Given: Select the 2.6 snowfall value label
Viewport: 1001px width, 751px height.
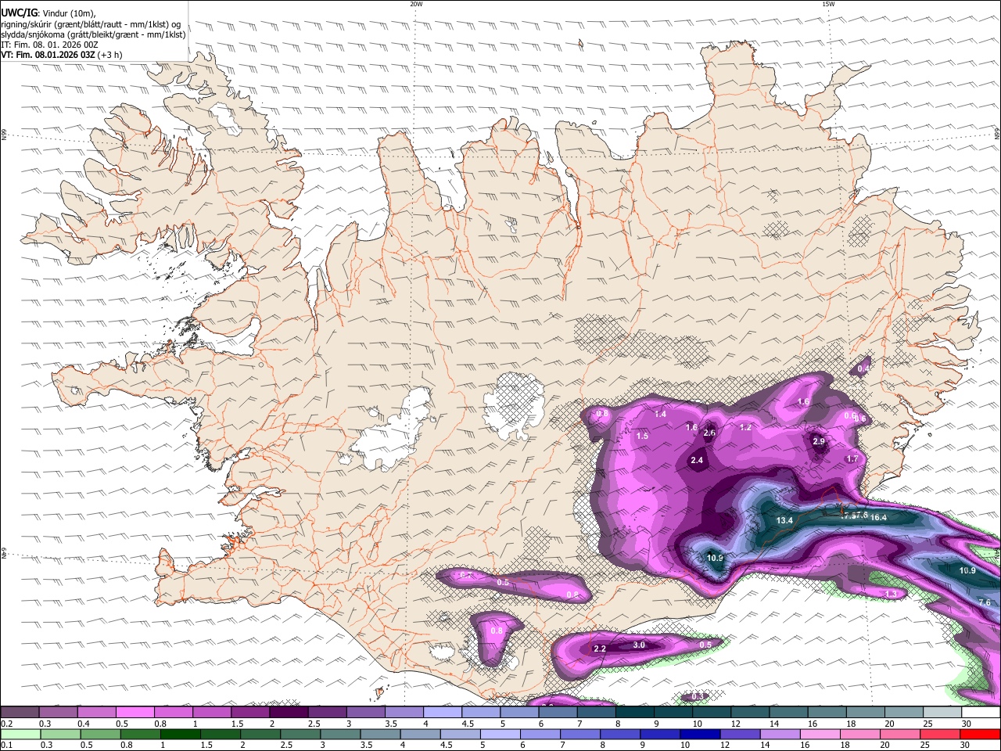Looking at the screenshot, I should pyautogui.click(x=710, y=433).
